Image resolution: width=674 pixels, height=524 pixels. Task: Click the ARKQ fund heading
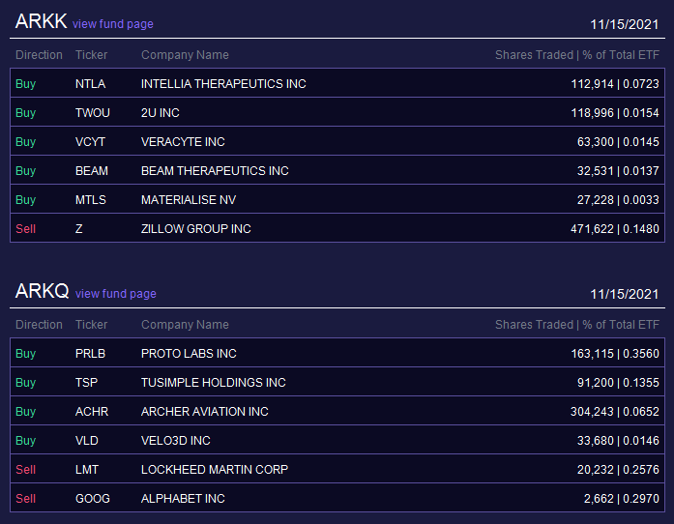point(43,291)
